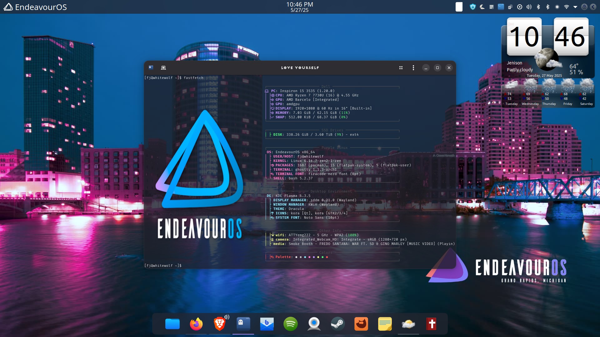
Task: Mute Brave's audio indicator in dock
Action: point(227,317)
